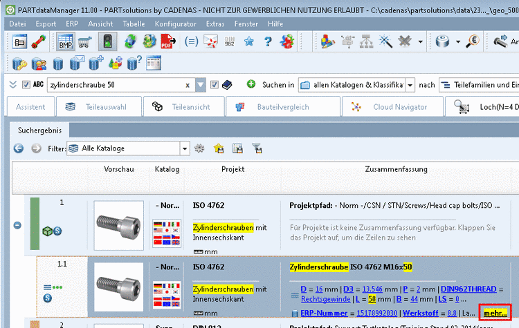Click the ERP-Nummer link

(x=324, y=313)
